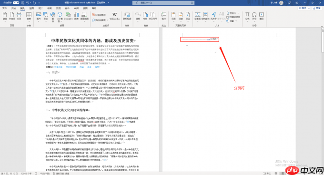This screenshot has width=324, height=175.
Task: Open the Table (表格) insert tool
Action: (x=29, y=17)
